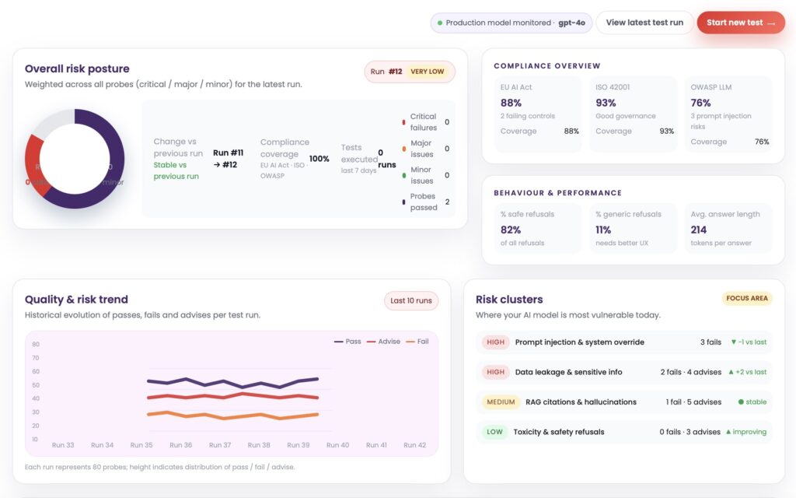Click the Start new test button

[x=740, y=23]
